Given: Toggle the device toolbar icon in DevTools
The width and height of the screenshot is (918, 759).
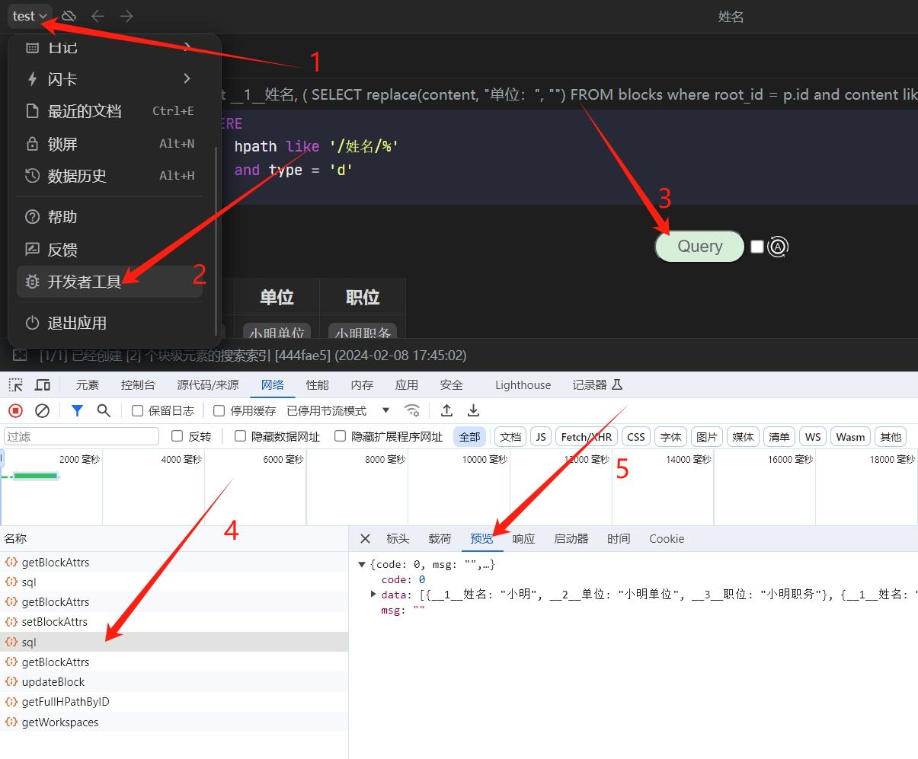Looking at the screenshot, I should point(43,384).
